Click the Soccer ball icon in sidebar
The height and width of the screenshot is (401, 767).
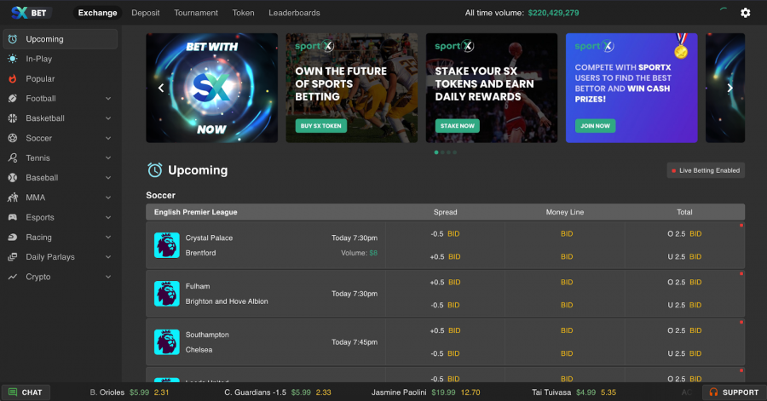pos(13,138)
